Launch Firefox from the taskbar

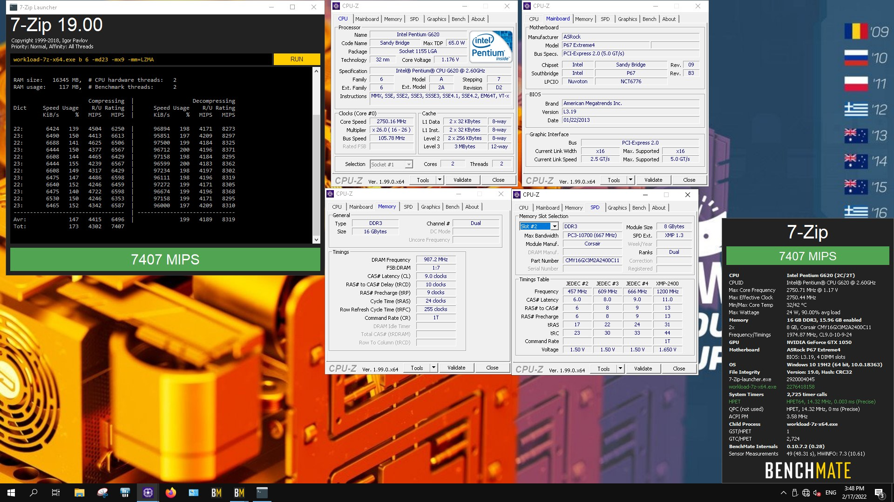171,493
